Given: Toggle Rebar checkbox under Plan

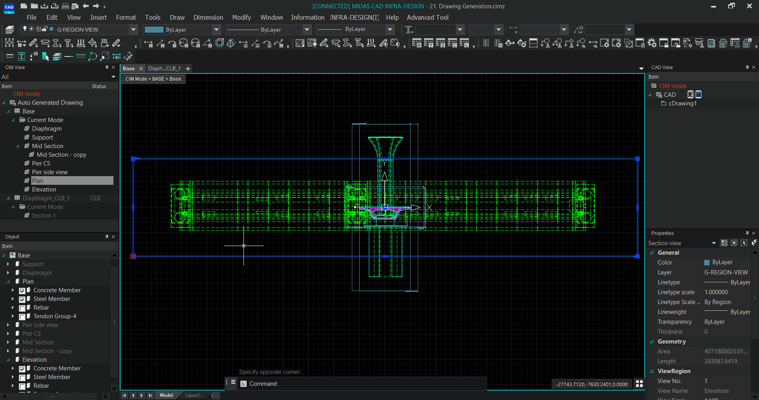Looking at the screenshot, I should (x=22, y=308).
